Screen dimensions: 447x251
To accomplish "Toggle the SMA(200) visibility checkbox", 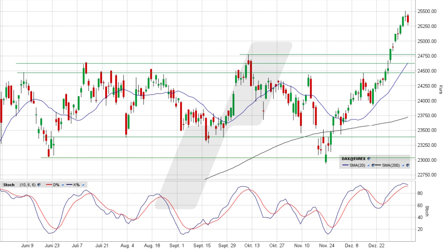I will point(403,165).
